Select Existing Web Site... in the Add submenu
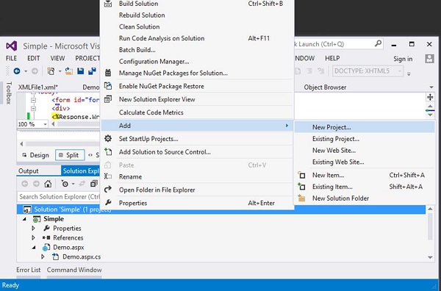Image resolution: width=441 pixels, height=291 pixels. coord(365,162)
